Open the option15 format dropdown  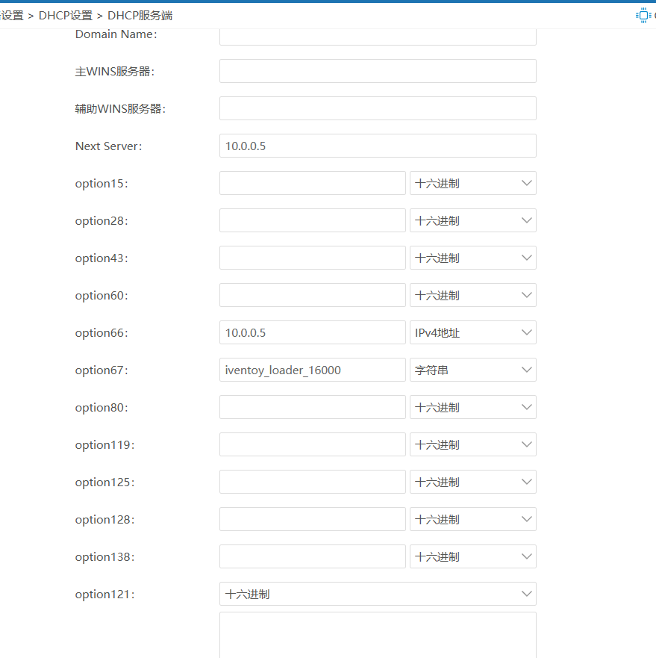(x=472, y=183)
